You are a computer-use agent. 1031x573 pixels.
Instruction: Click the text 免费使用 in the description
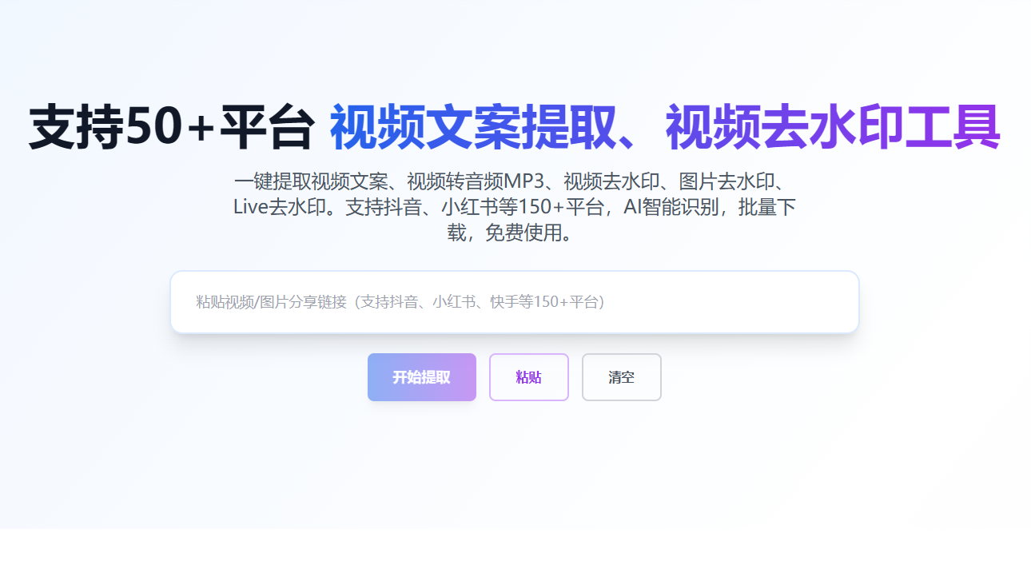click(537, 234)
